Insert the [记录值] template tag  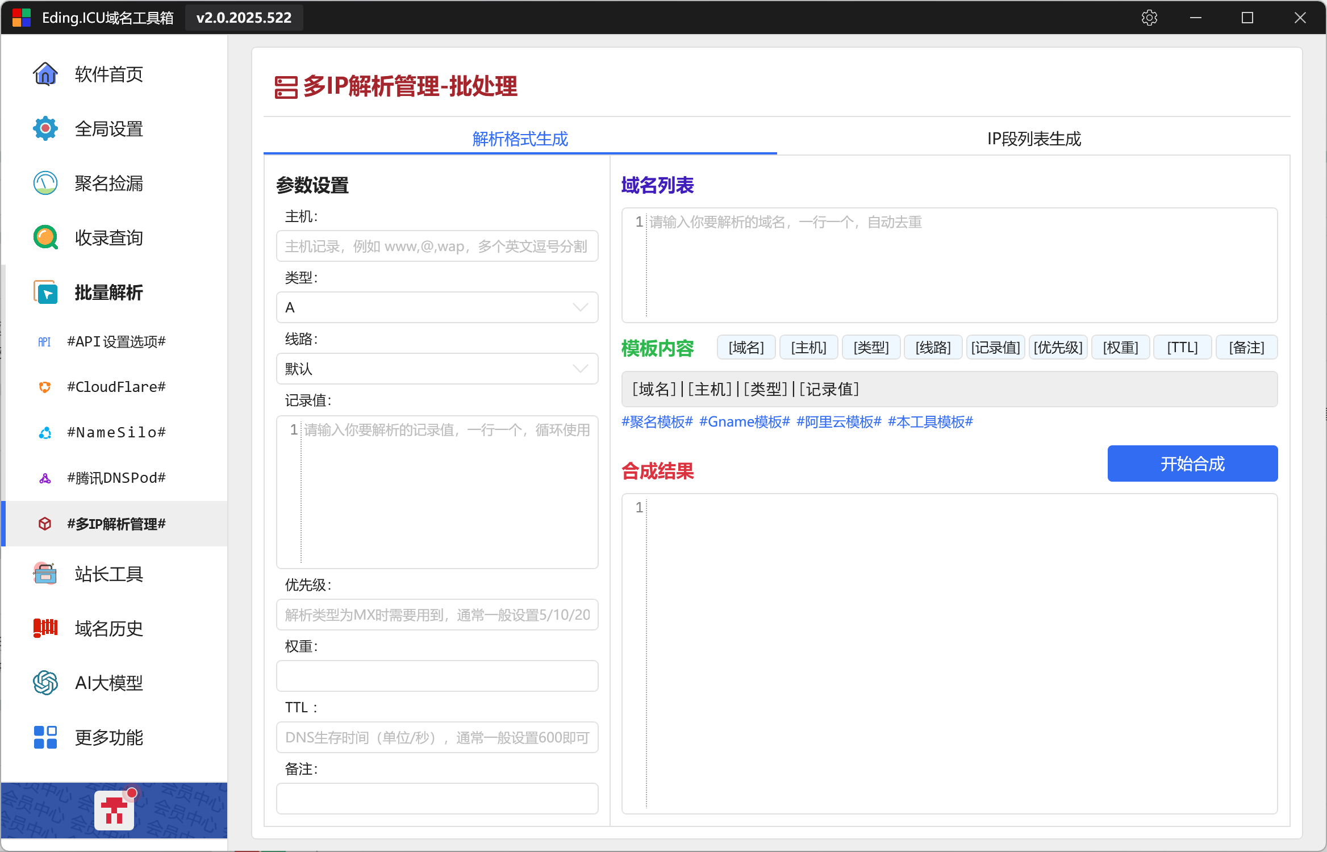(996, 347)
